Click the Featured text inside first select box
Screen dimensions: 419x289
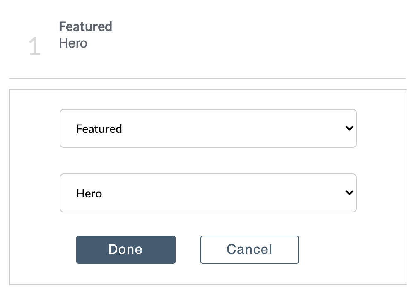pyautogui.click(x=99, y=129)
